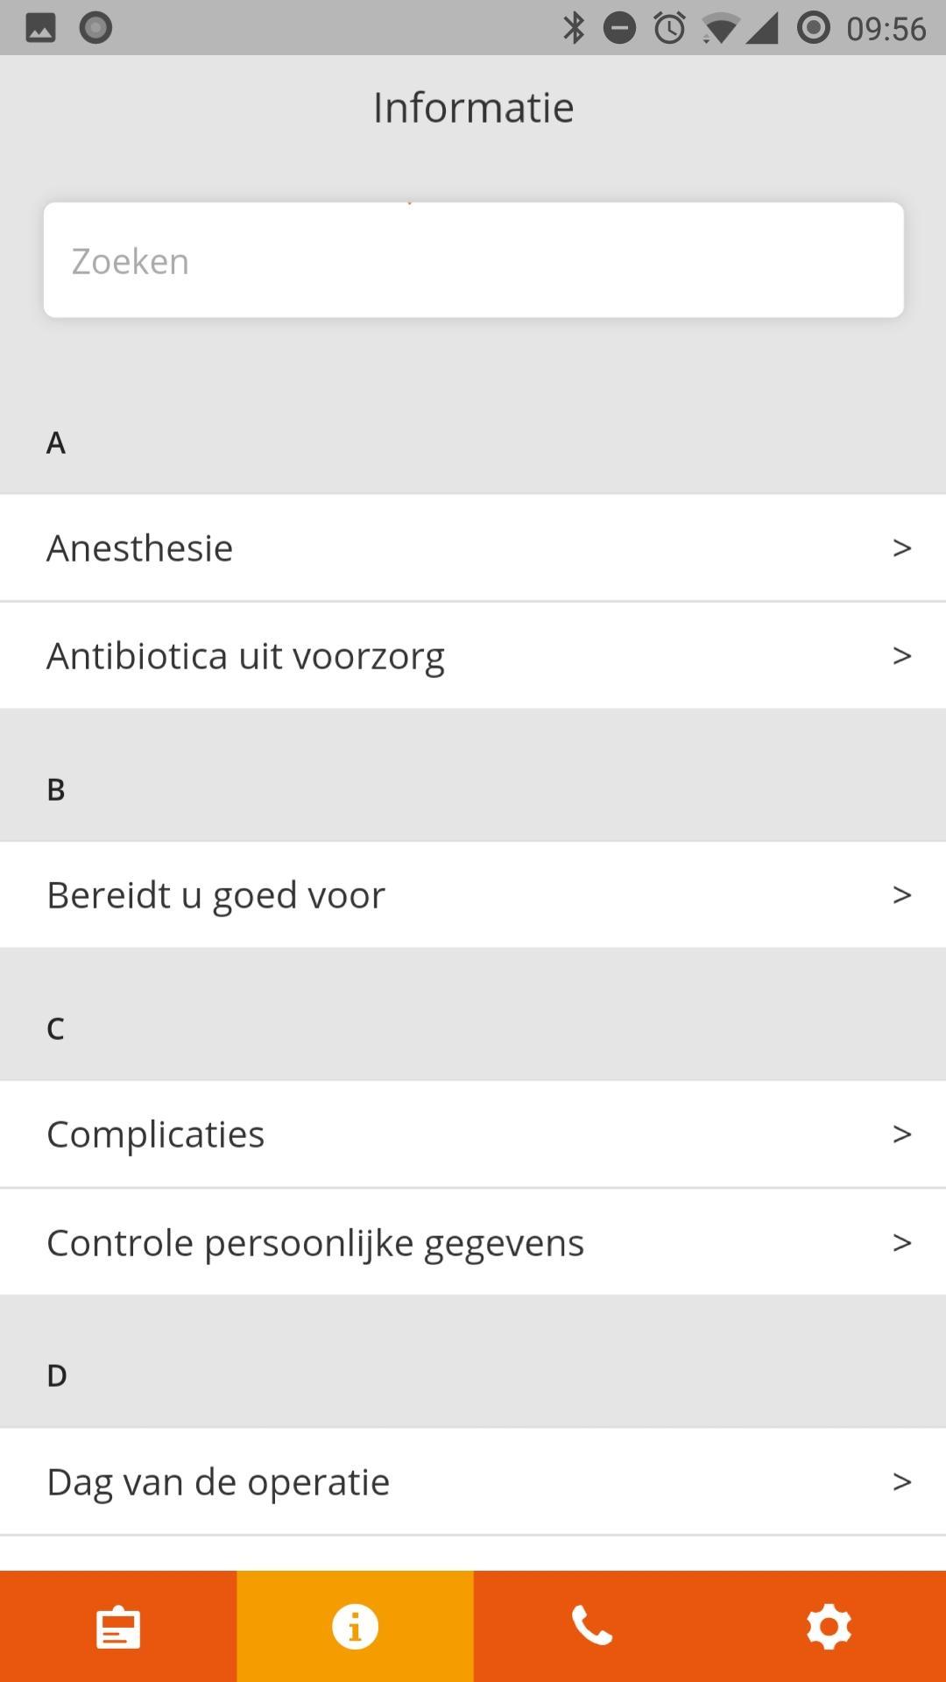Open the Bereidt u goed voor item
946x1682 pixels.
473,895
